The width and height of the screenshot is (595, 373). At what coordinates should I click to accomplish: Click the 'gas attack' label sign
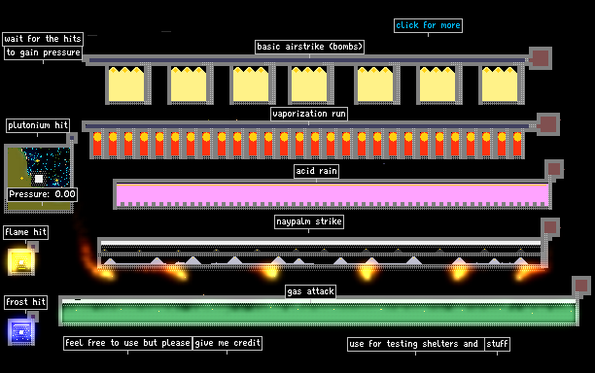pos(311,291)
